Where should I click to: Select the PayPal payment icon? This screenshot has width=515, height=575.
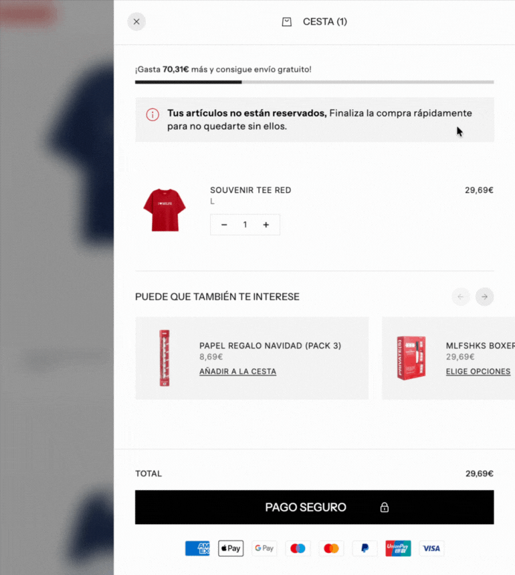365,548
